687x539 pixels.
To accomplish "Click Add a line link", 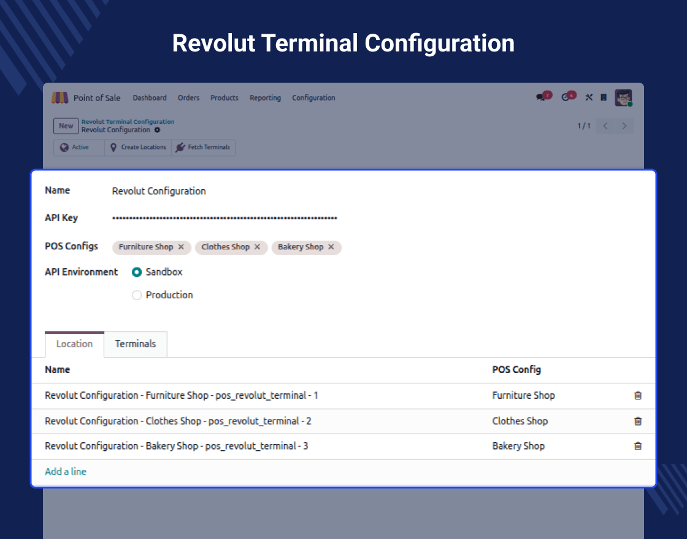I will [66, 472].
